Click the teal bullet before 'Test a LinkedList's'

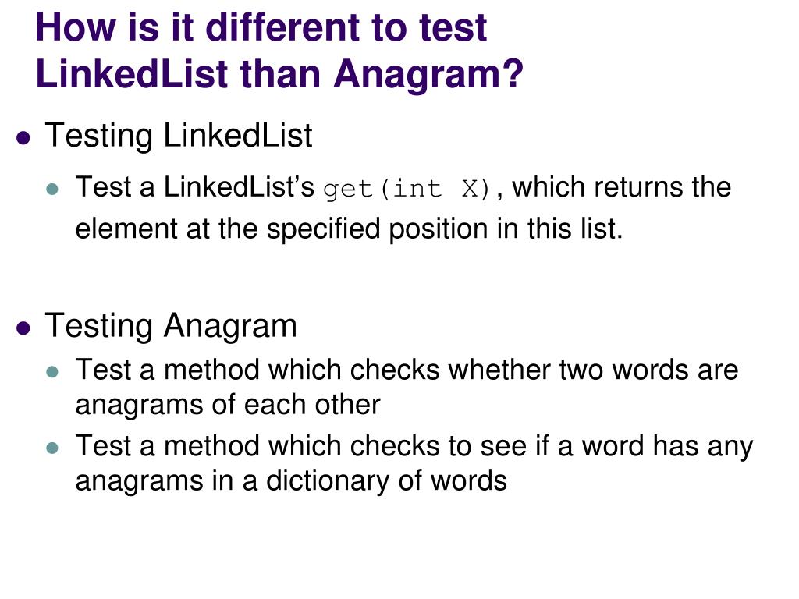[52, 190]
